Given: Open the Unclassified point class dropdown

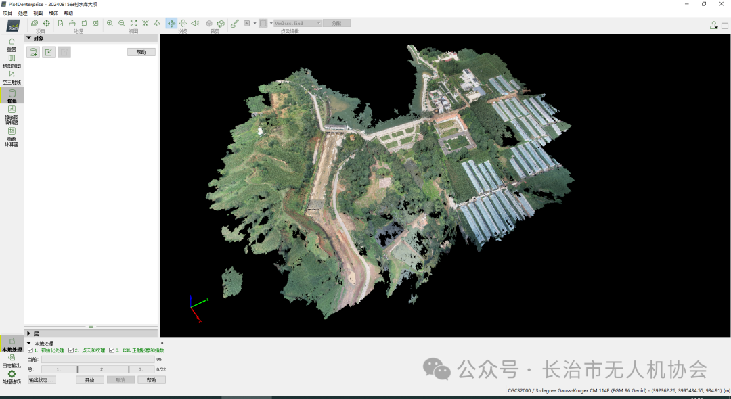Looking at the screenshot, I should coord(297,23).
